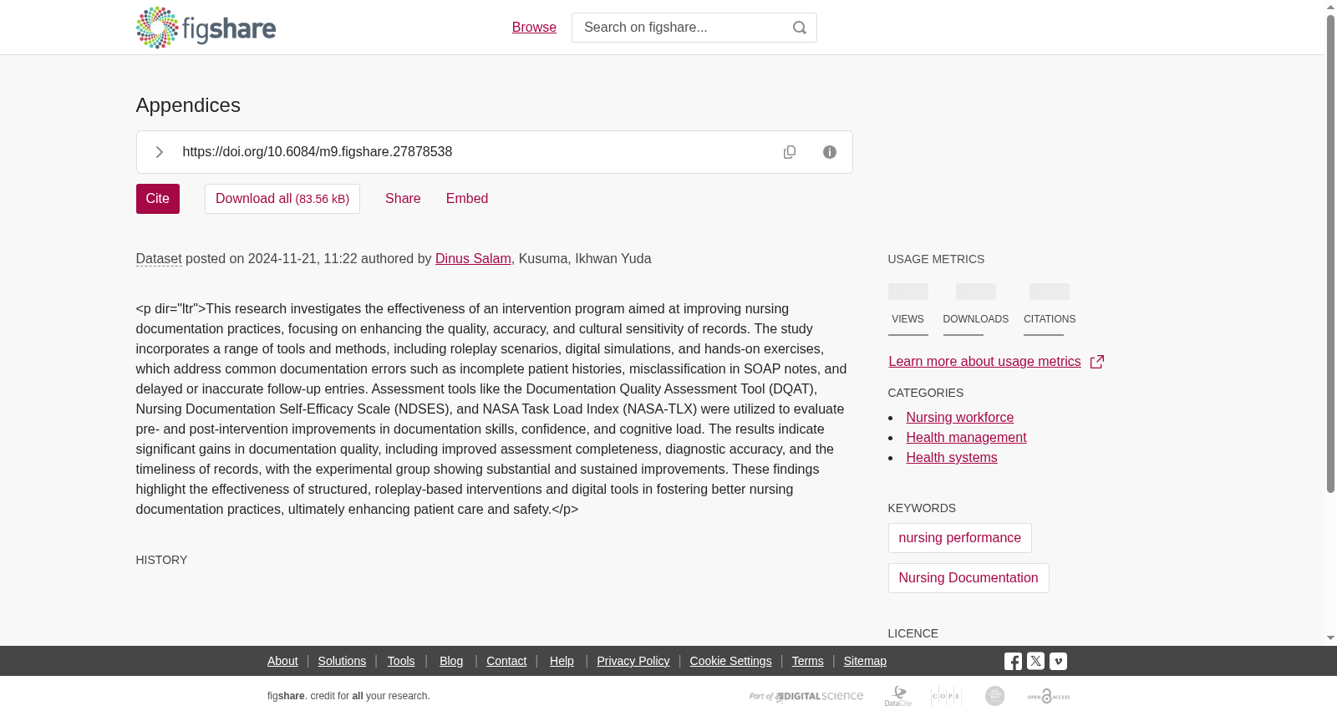Click the search magnifier icon
Image resolution: width=1337 pixels, height=716 pixels.
[800, 28]
